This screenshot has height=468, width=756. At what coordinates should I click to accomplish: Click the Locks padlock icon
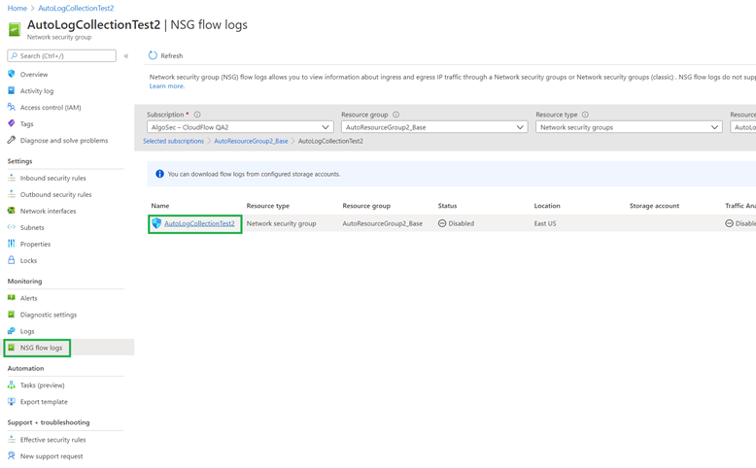[12, 260]
